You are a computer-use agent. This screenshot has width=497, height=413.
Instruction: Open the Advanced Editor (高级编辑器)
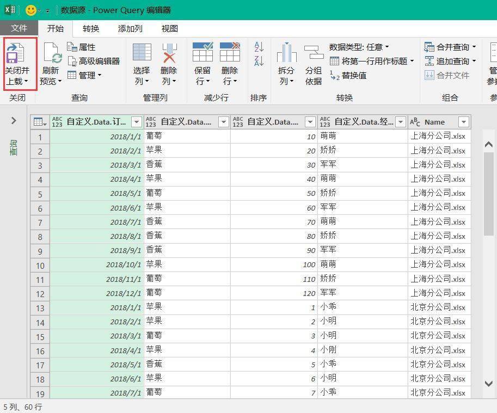point(94,61)
